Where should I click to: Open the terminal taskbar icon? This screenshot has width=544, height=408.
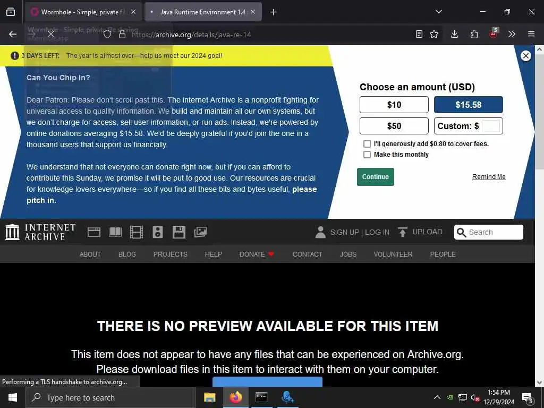(261, 397)
